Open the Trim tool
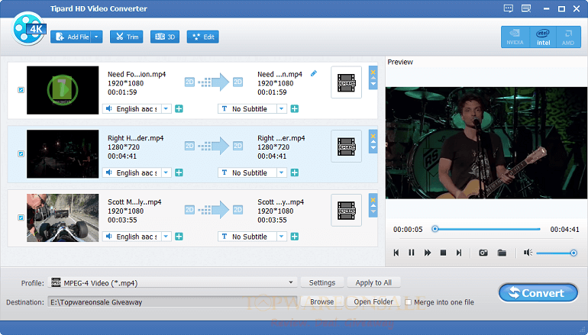The width and height of the screenshot is (588, 335). click(126, 37)
